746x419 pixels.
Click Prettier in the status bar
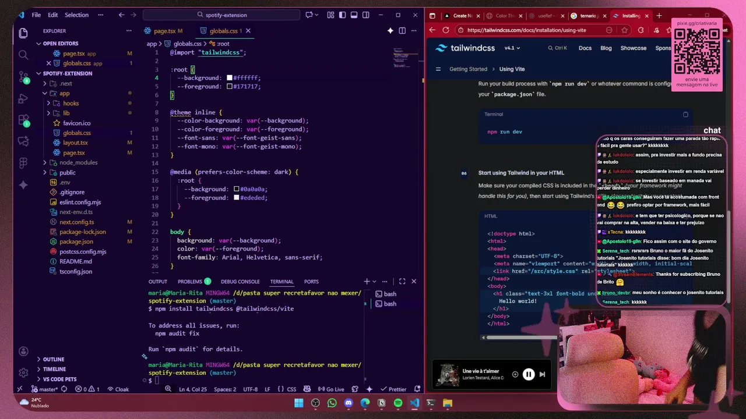[393, 389]
